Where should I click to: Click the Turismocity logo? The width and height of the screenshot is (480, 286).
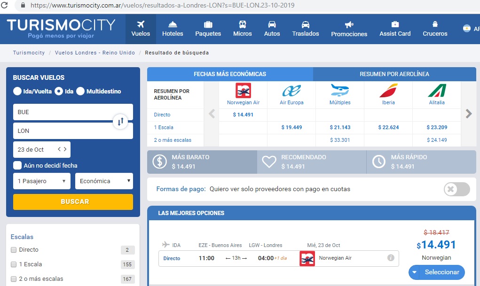click(61, 29)
